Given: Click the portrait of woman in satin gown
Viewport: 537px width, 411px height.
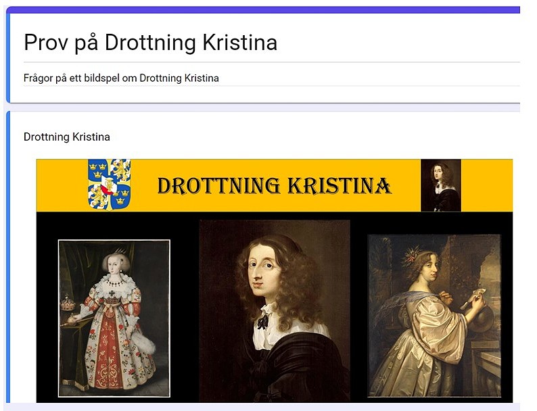Looking at the screenshot, I should pos(434,316).
